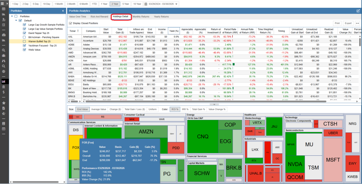Set time range to YTD
Viewport: 362px width, 184px height.
point(94,4)
